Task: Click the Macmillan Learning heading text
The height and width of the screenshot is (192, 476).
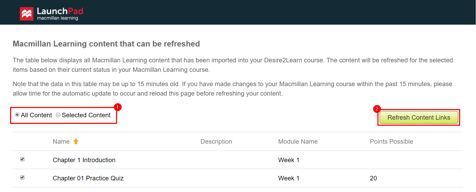Action: [x=106, y=44]
